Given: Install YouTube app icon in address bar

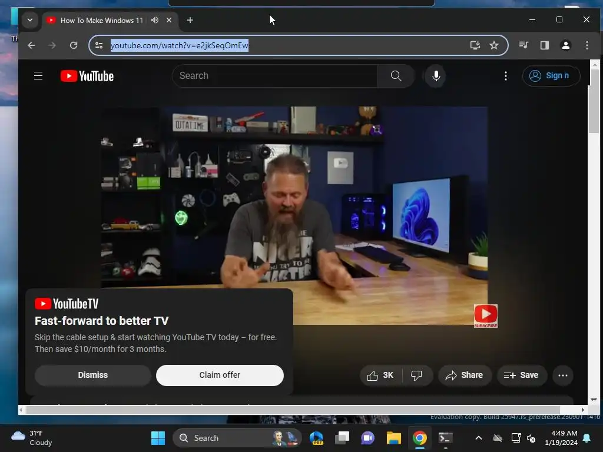Looking at the screenshot, I should pyautogui.click(x=475, y=45).
